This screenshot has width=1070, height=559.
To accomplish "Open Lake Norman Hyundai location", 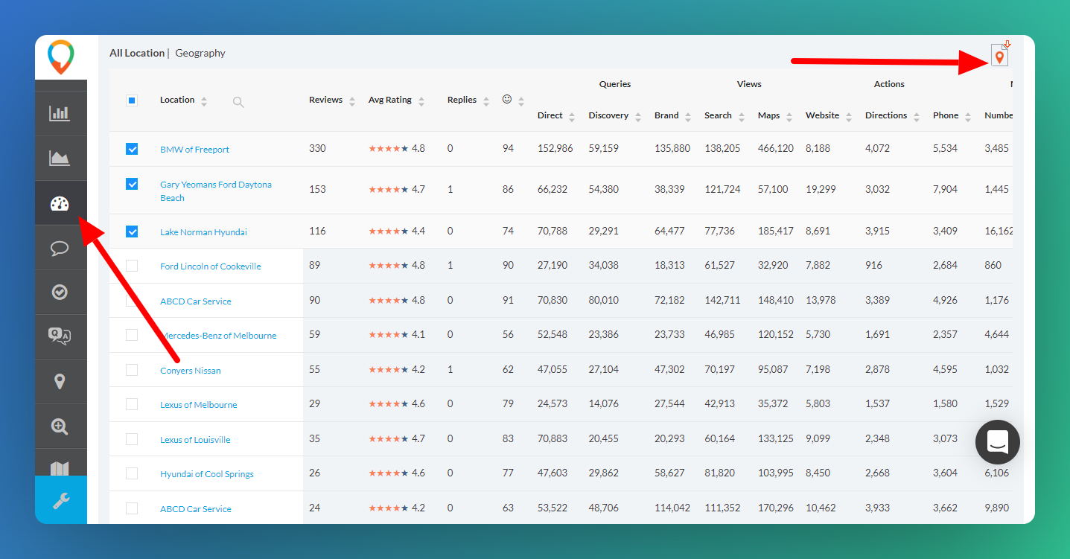I will point(203,232).
